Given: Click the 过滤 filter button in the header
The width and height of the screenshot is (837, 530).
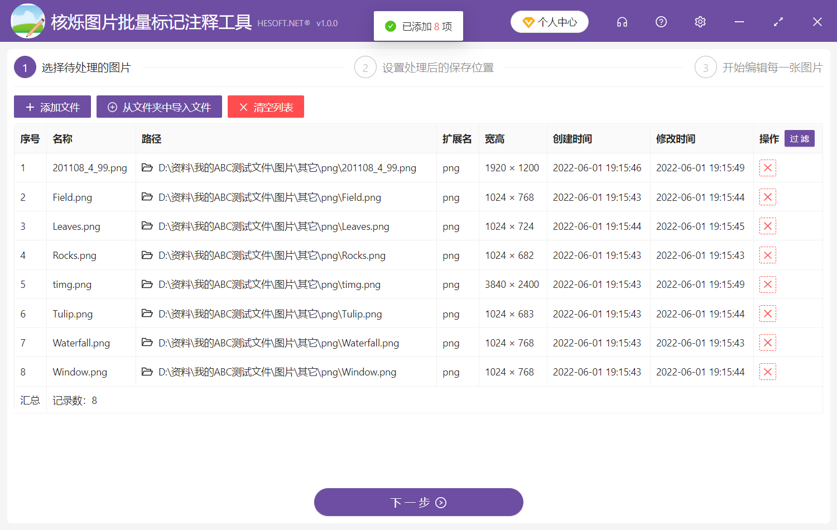Looking at the screenshot, I should tap(799, 138).
